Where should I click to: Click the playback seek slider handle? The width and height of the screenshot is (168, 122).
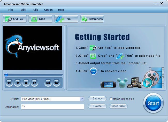pyautogui.click(x=6, y=75)
